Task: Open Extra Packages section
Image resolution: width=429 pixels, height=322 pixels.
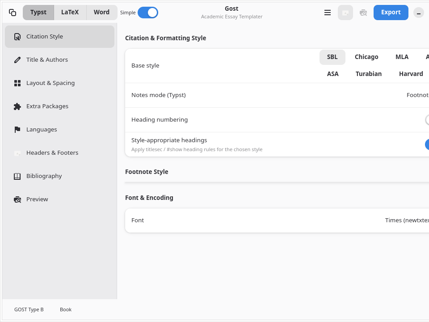Action: coord(59,106)
